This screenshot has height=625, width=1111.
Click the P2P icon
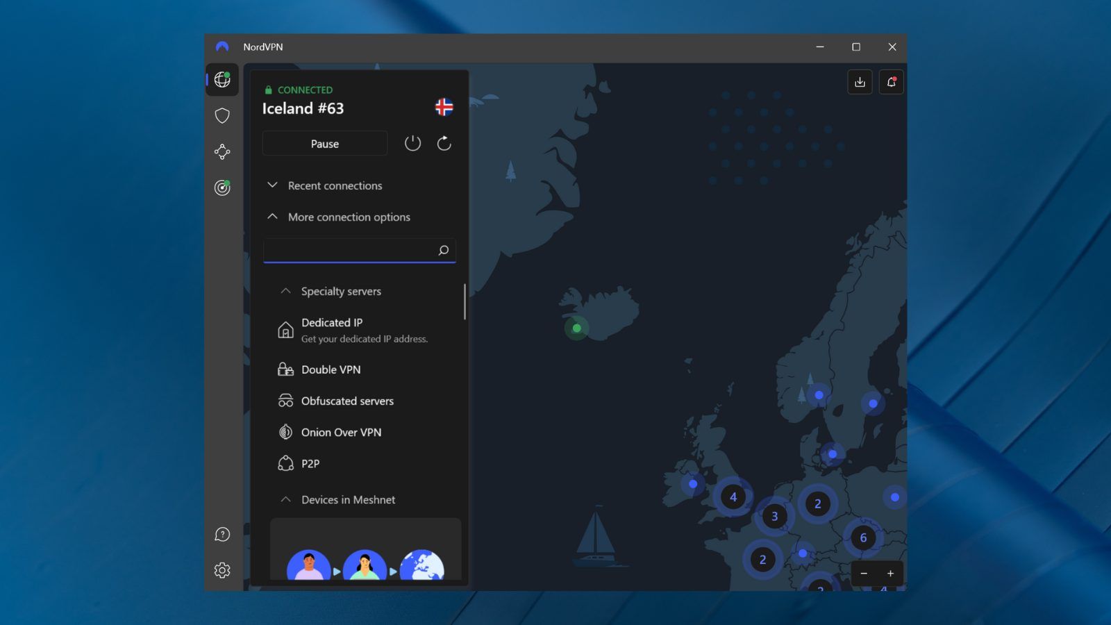click(x=285, y=463)
